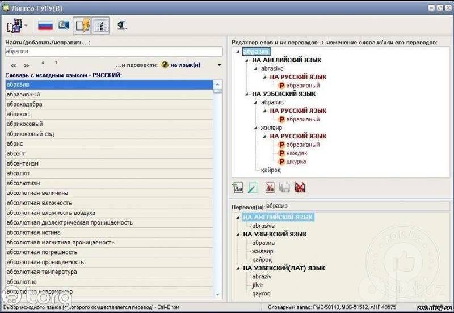
Task: Collapse НА УЗБЕКСКИЙ(ЛАТ) ЯЗЫК in translations panel
Action: (x=237, y=268)
